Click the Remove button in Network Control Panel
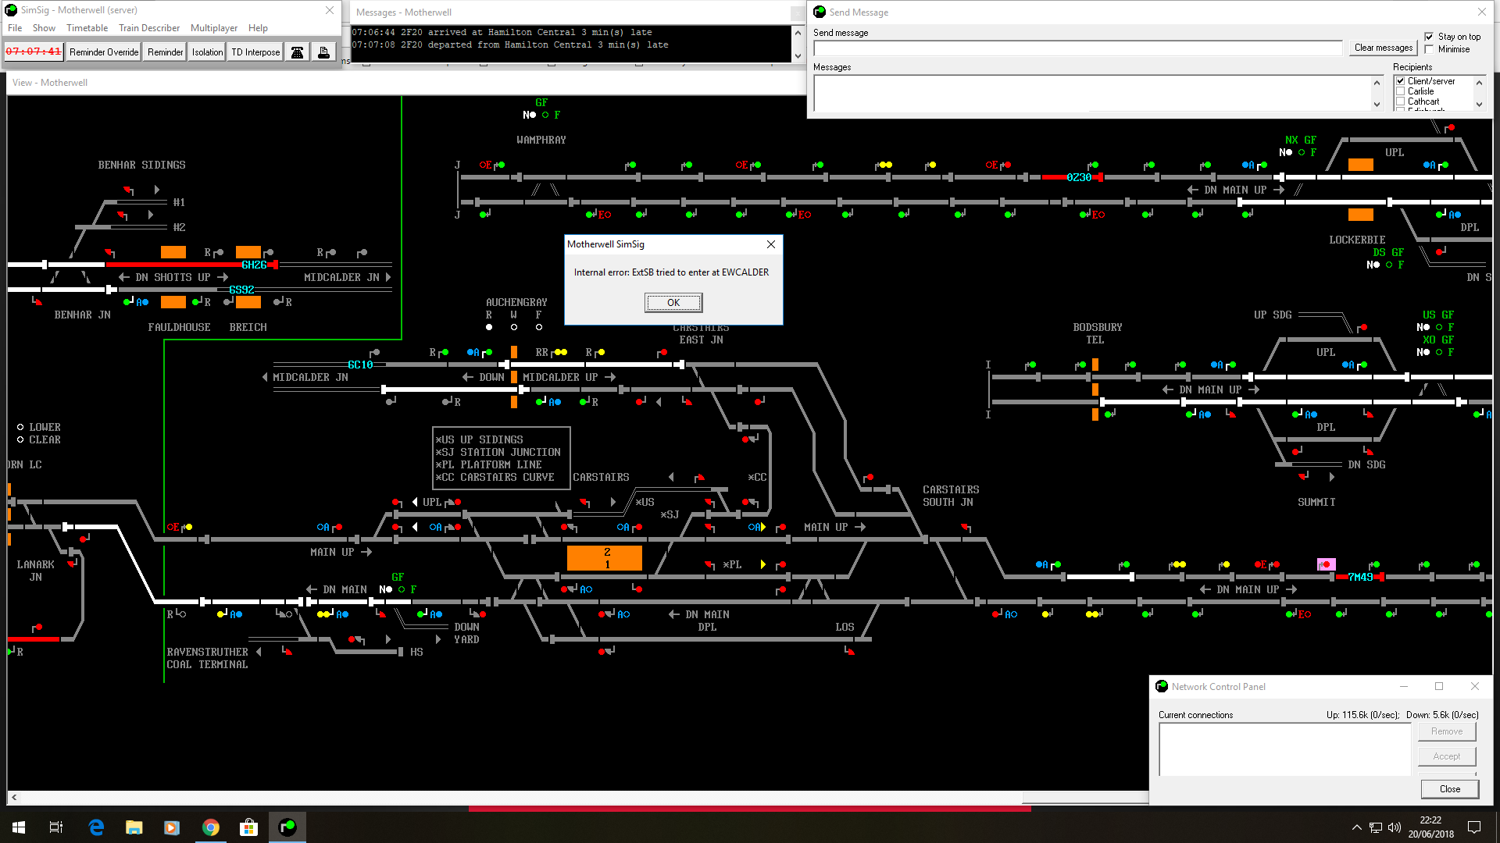Image resolution: width=1500 pixels, height=843 pixels. (1447, 731)
